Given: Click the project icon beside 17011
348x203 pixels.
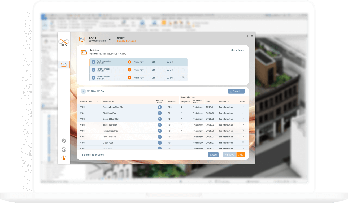Looking at the screenshot, I should (82, 39).
